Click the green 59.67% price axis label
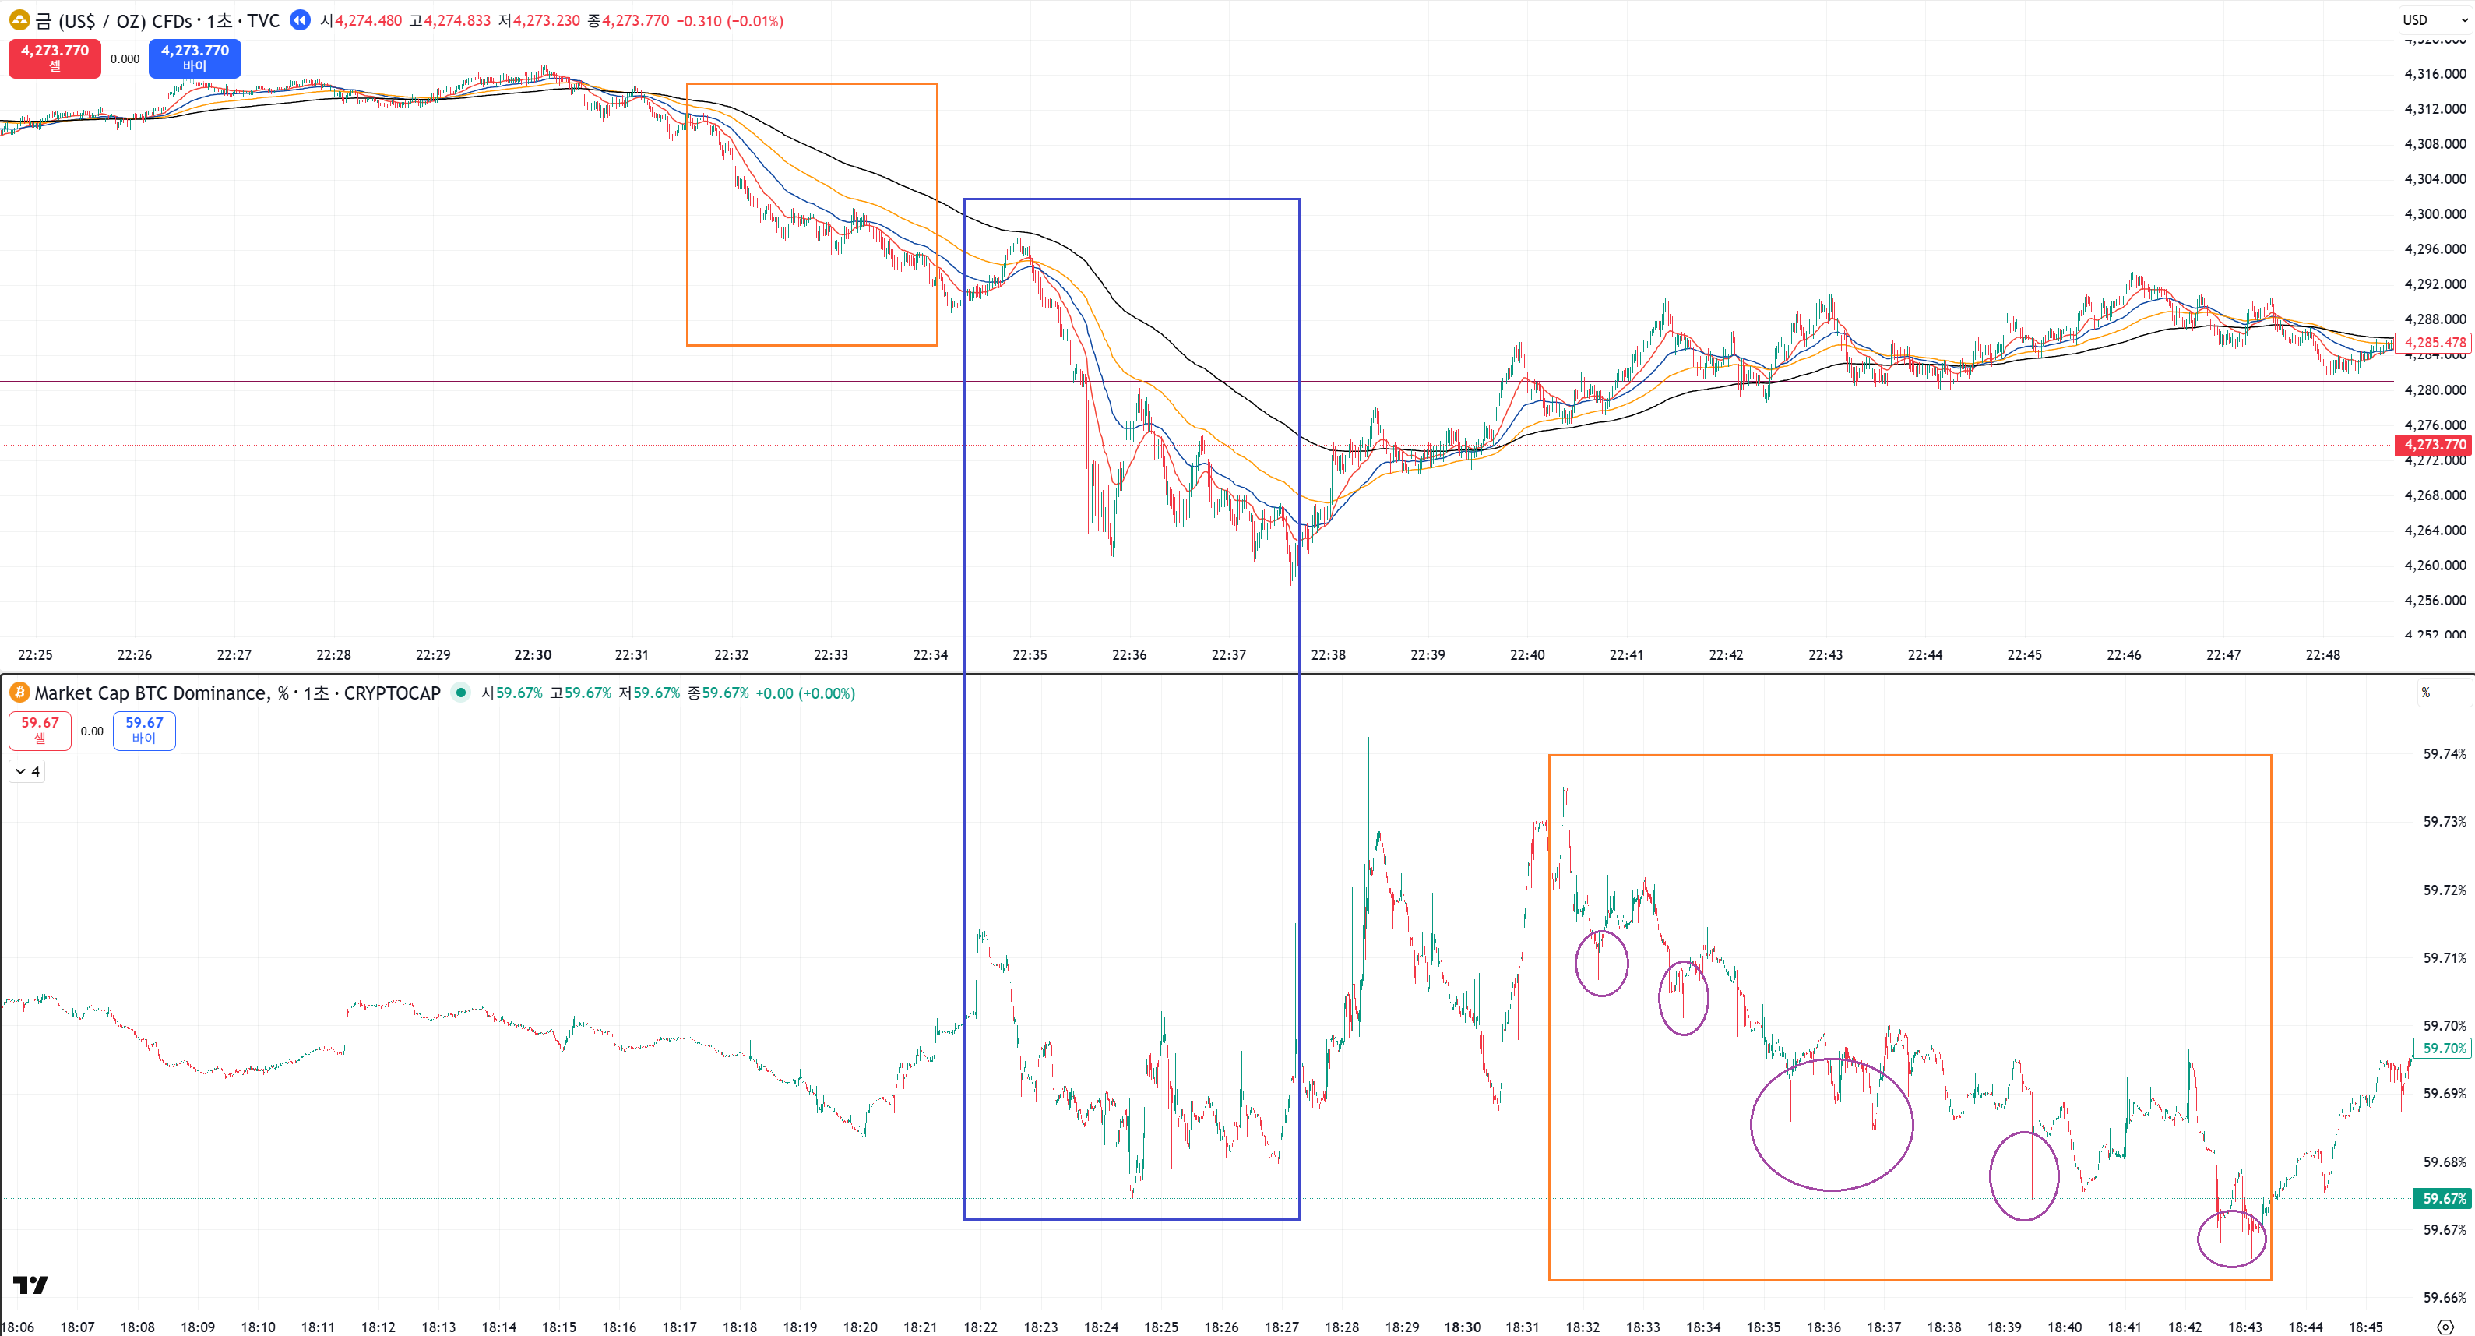 pos(2443,1199)
